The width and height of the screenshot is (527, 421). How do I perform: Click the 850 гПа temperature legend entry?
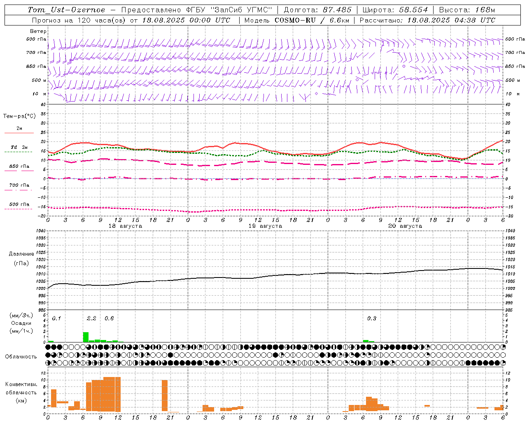pyautogui.click(x=19, y=167)
